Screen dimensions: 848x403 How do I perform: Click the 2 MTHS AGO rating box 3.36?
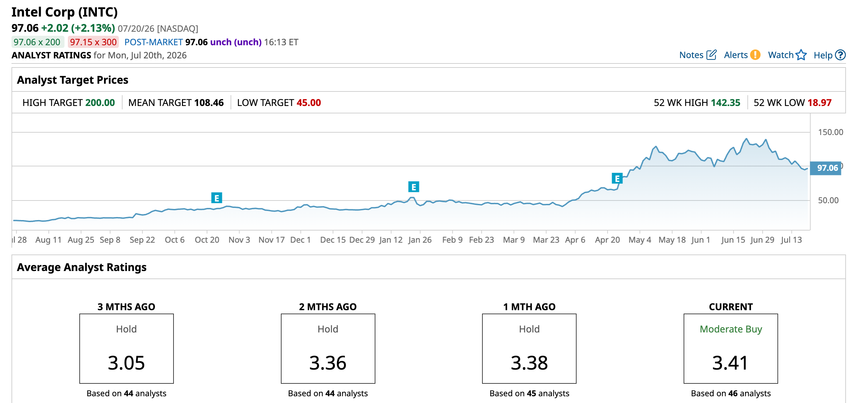coord(328,349)
